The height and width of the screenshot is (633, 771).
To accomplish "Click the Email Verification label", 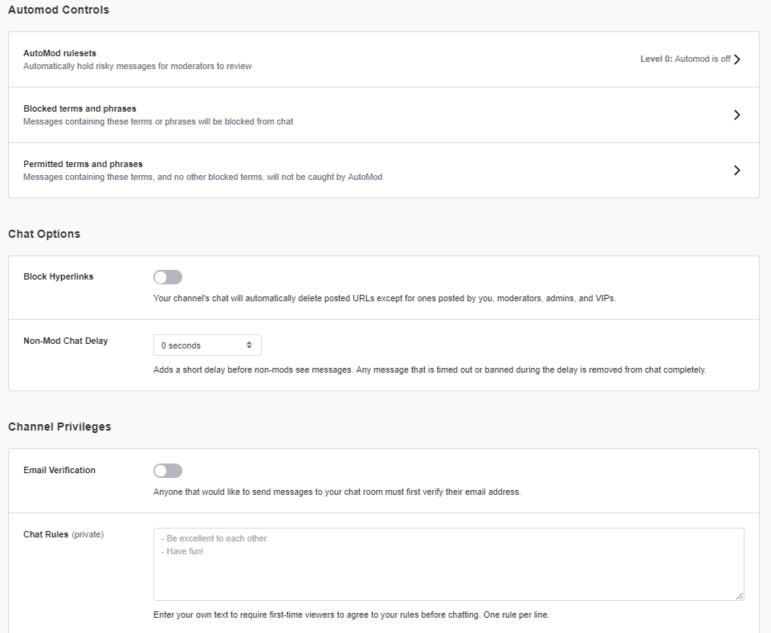I will pos(59,470).
